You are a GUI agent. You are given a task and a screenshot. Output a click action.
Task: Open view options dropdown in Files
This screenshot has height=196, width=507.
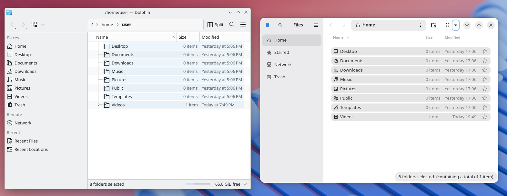pos(456,25)
